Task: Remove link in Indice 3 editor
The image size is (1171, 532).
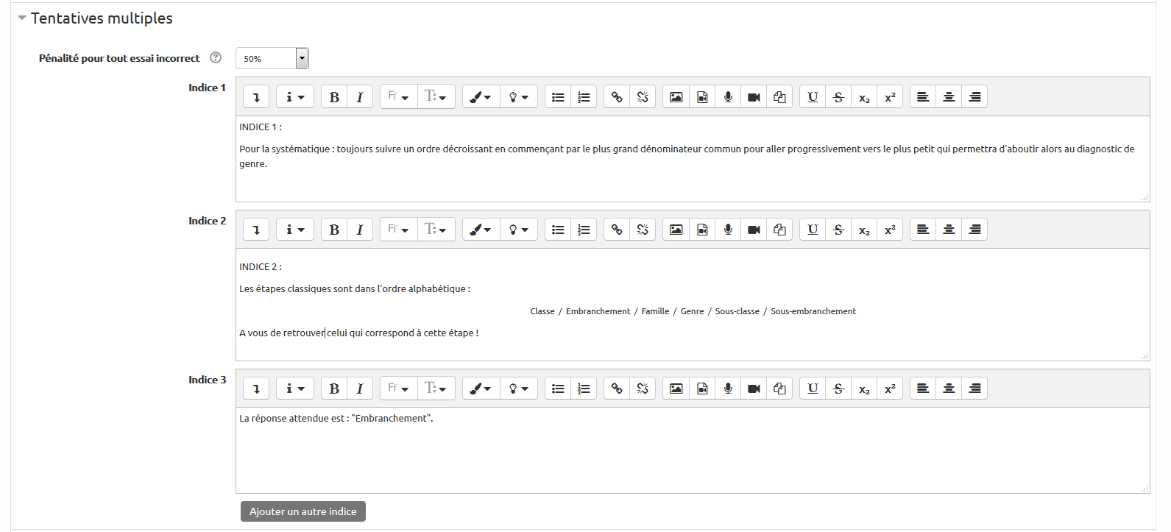Action: [x=643, y=389]
